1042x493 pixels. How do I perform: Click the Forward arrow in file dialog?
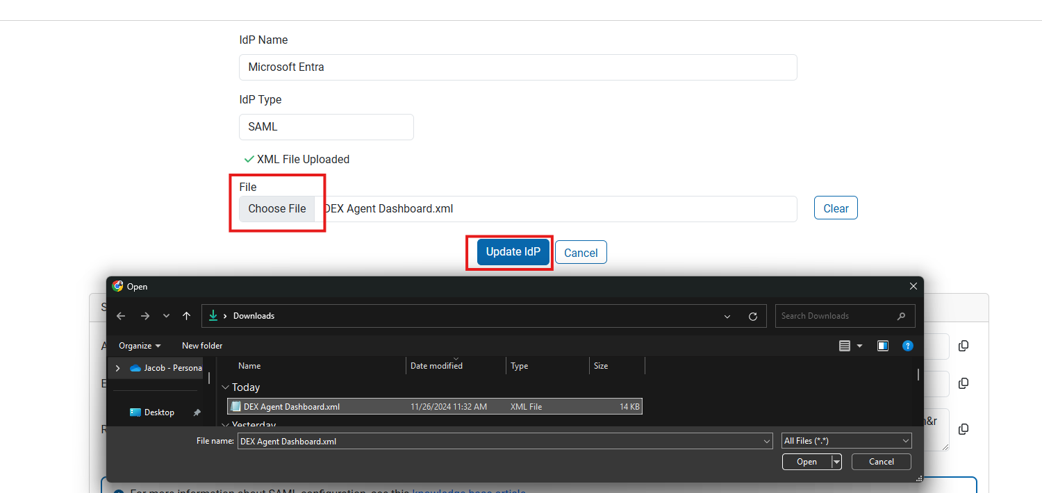(144, 316)
